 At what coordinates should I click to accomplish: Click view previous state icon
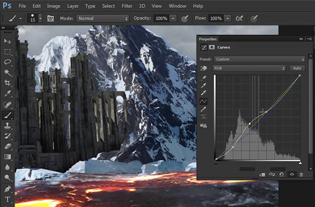coord(272,174)
